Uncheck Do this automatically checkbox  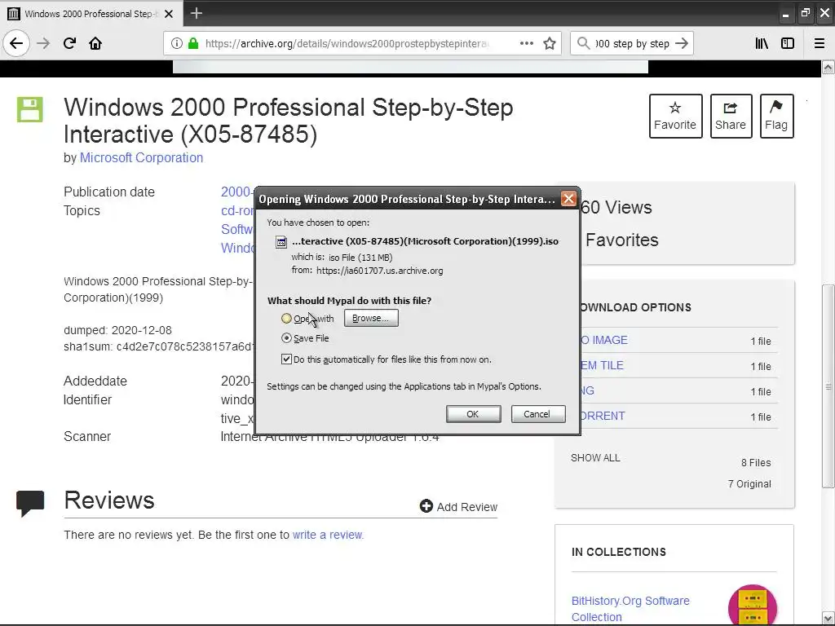[286, 359]
